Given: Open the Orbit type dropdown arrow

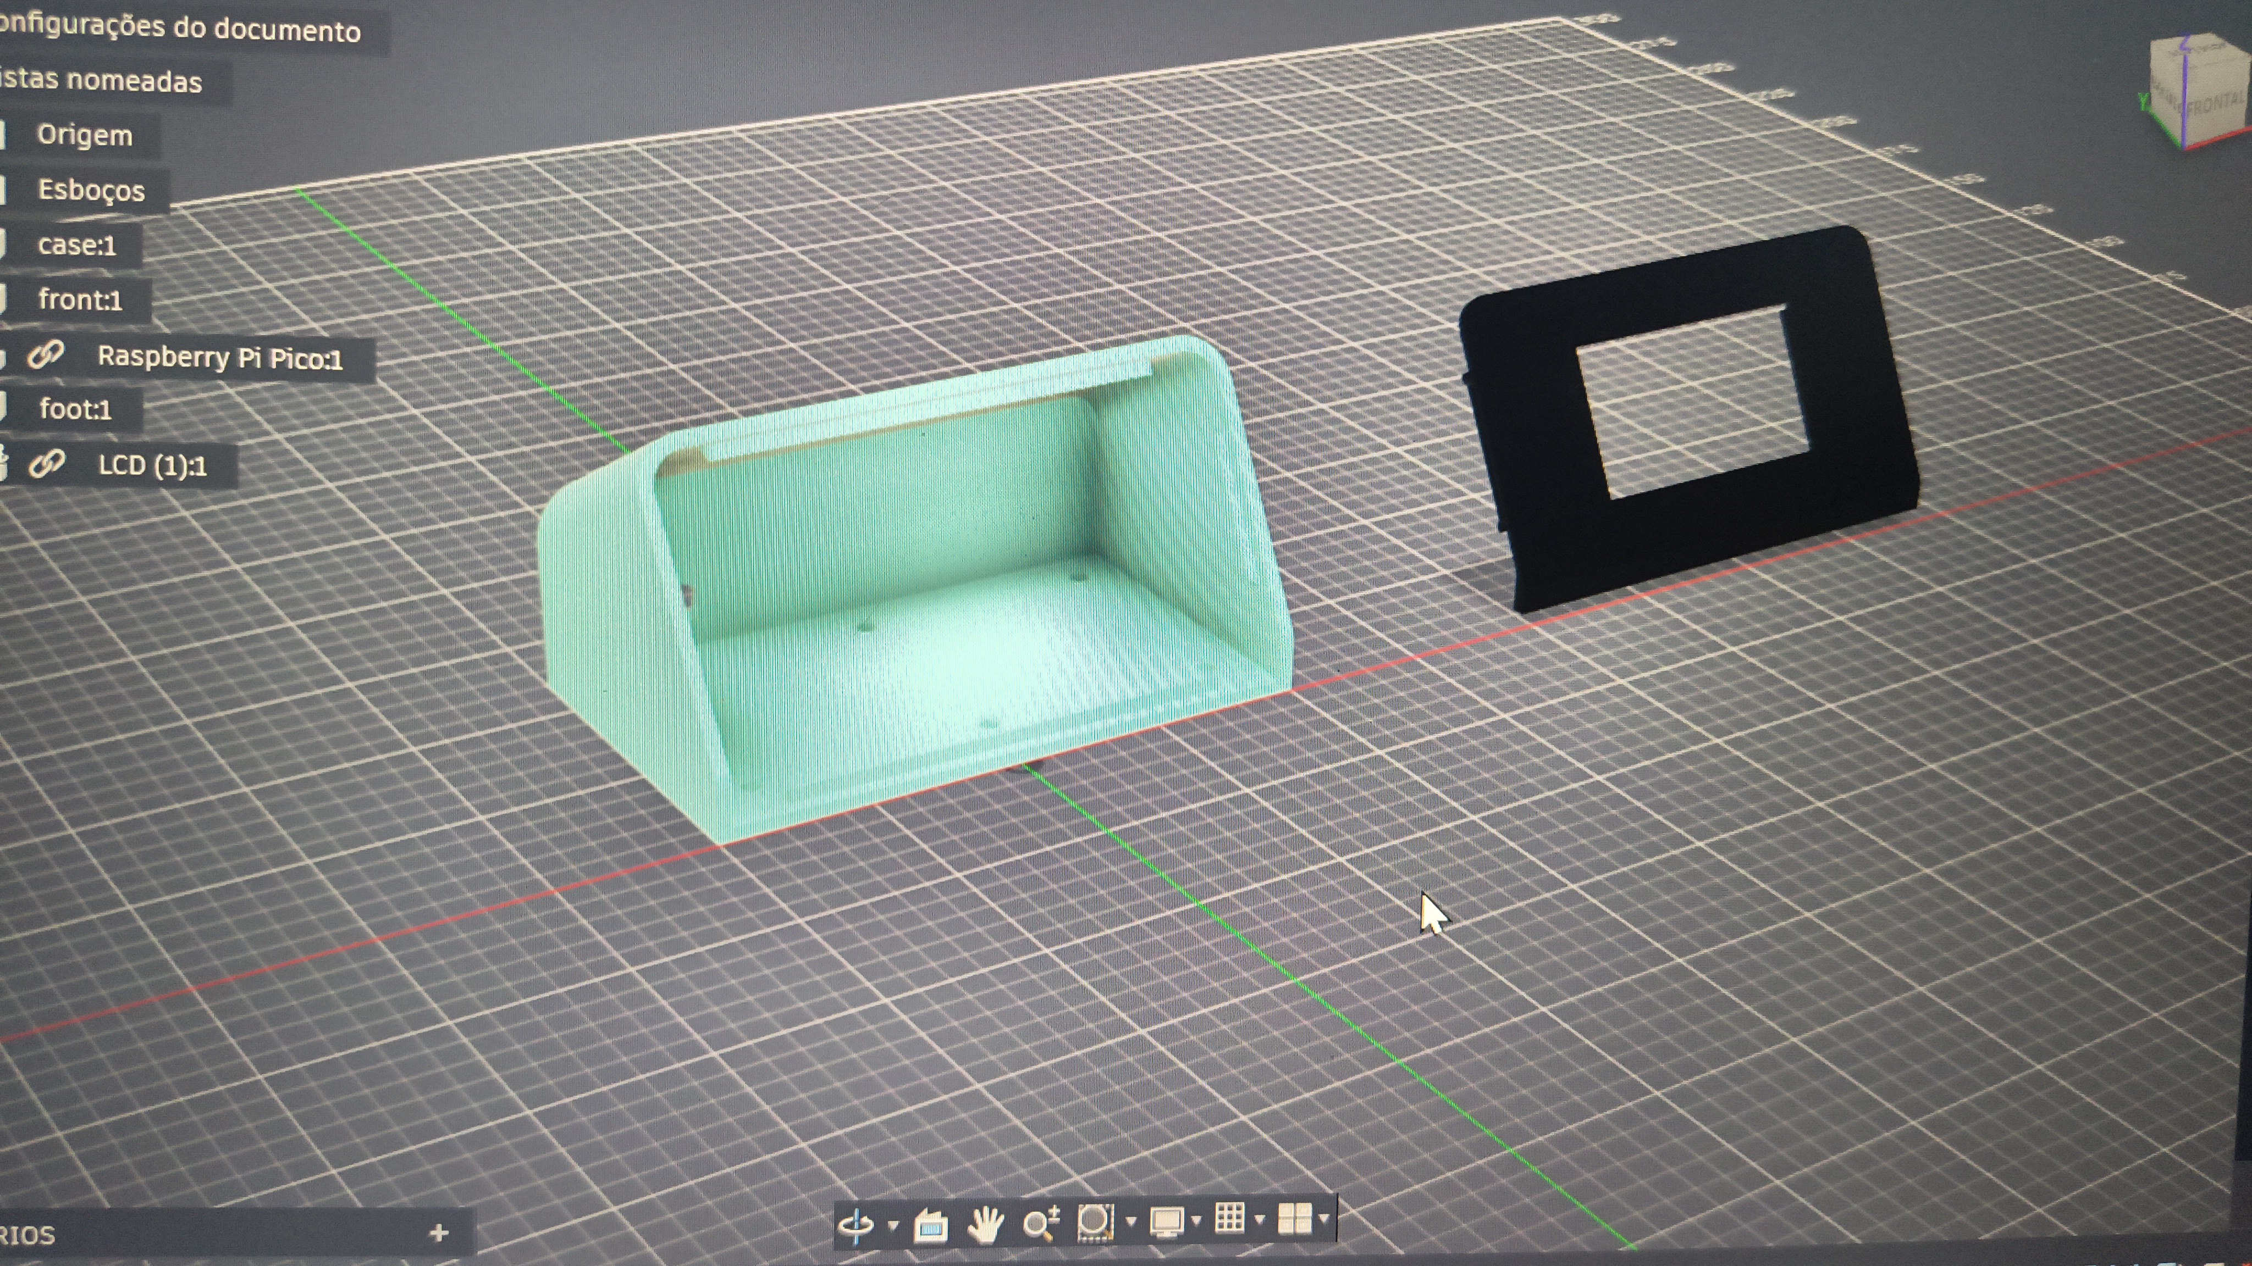Looking at the screenshot, I should point(892,1225).
